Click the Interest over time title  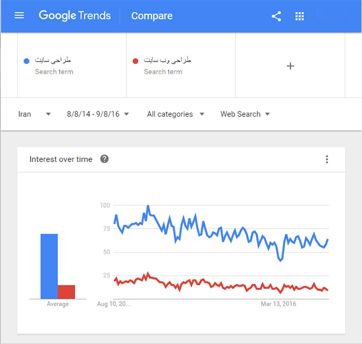pos(61,159)
